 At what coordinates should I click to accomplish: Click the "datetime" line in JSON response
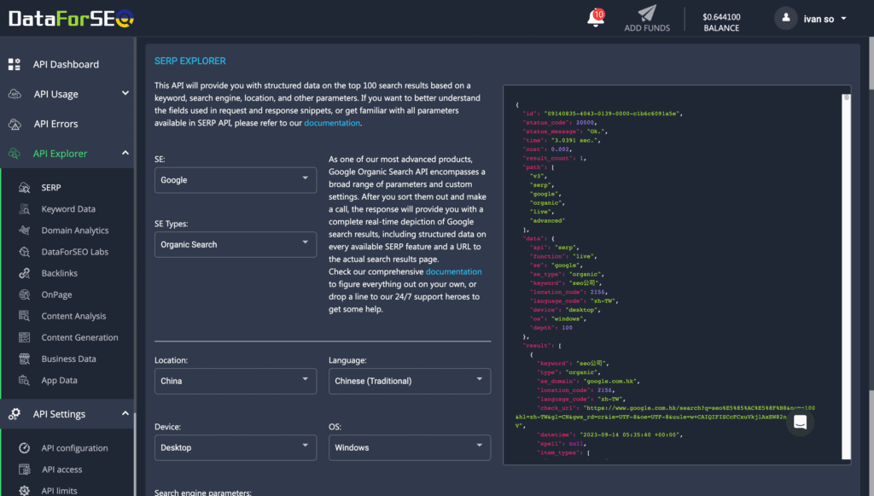click(609, 435)
